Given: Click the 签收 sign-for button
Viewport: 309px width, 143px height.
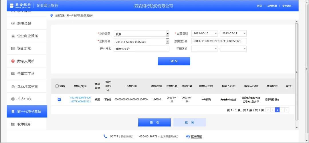Looking at the screenshot, I should (x=154, y=122).
